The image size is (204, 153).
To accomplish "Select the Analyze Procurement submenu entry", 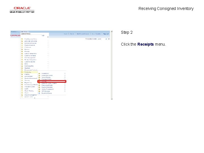I will pyautogui.click(x=48, y=89).
